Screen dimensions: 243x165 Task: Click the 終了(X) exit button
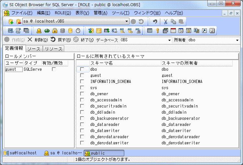(x=84, y=40)
